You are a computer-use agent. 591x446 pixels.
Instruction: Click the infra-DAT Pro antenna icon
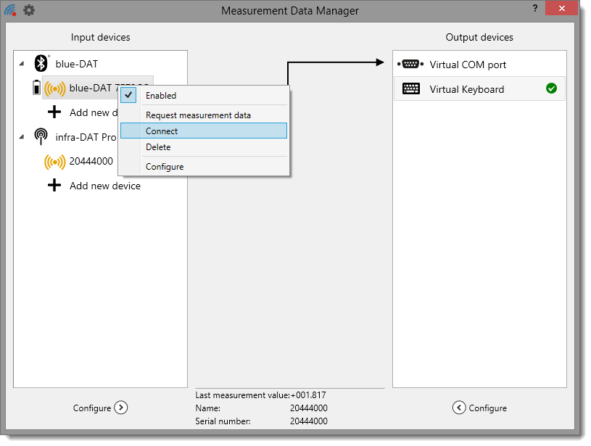tap(41, 137)
